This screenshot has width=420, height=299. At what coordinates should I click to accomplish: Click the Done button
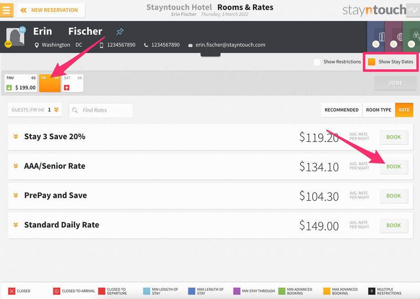coord(395,83)
